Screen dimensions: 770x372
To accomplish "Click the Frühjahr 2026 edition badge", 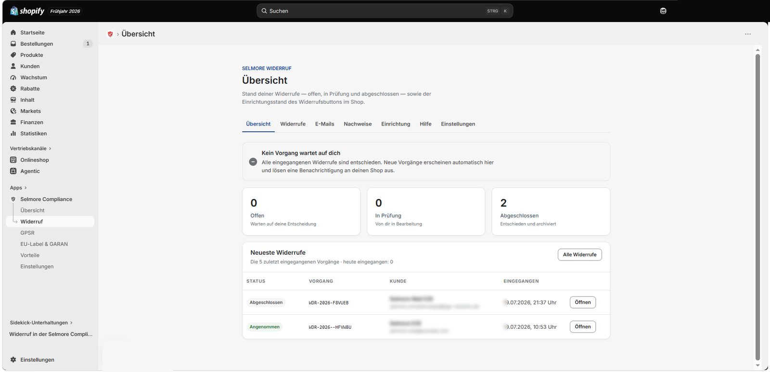I will pyautogui.click(x=65, y=11).
